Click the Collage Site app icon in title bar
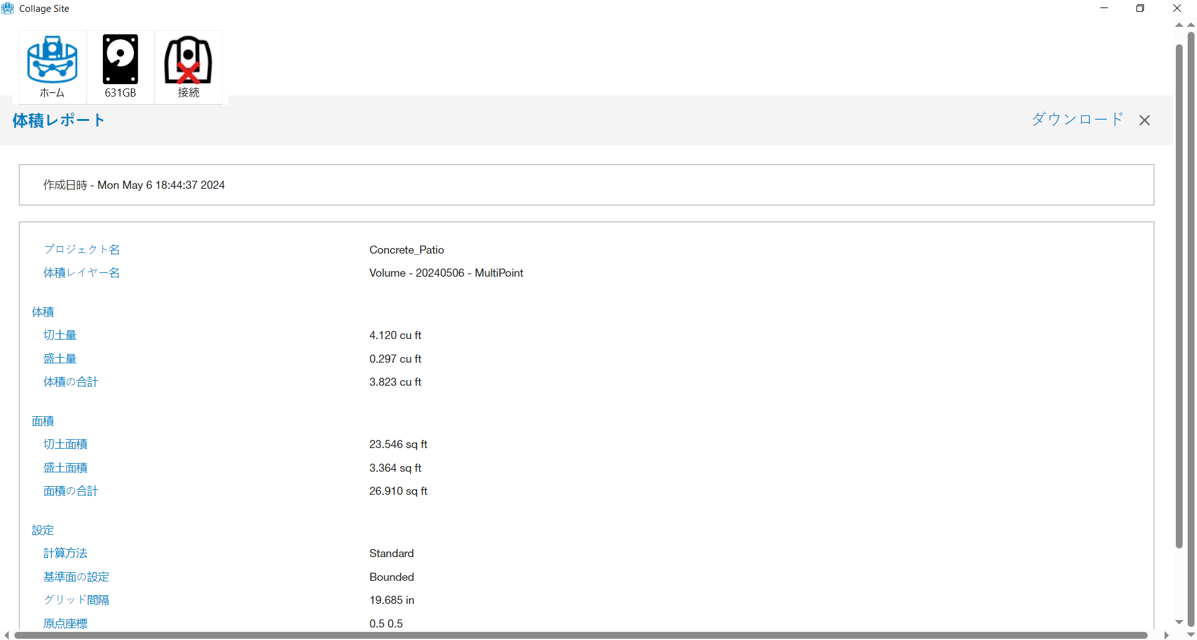 (7, 9)
